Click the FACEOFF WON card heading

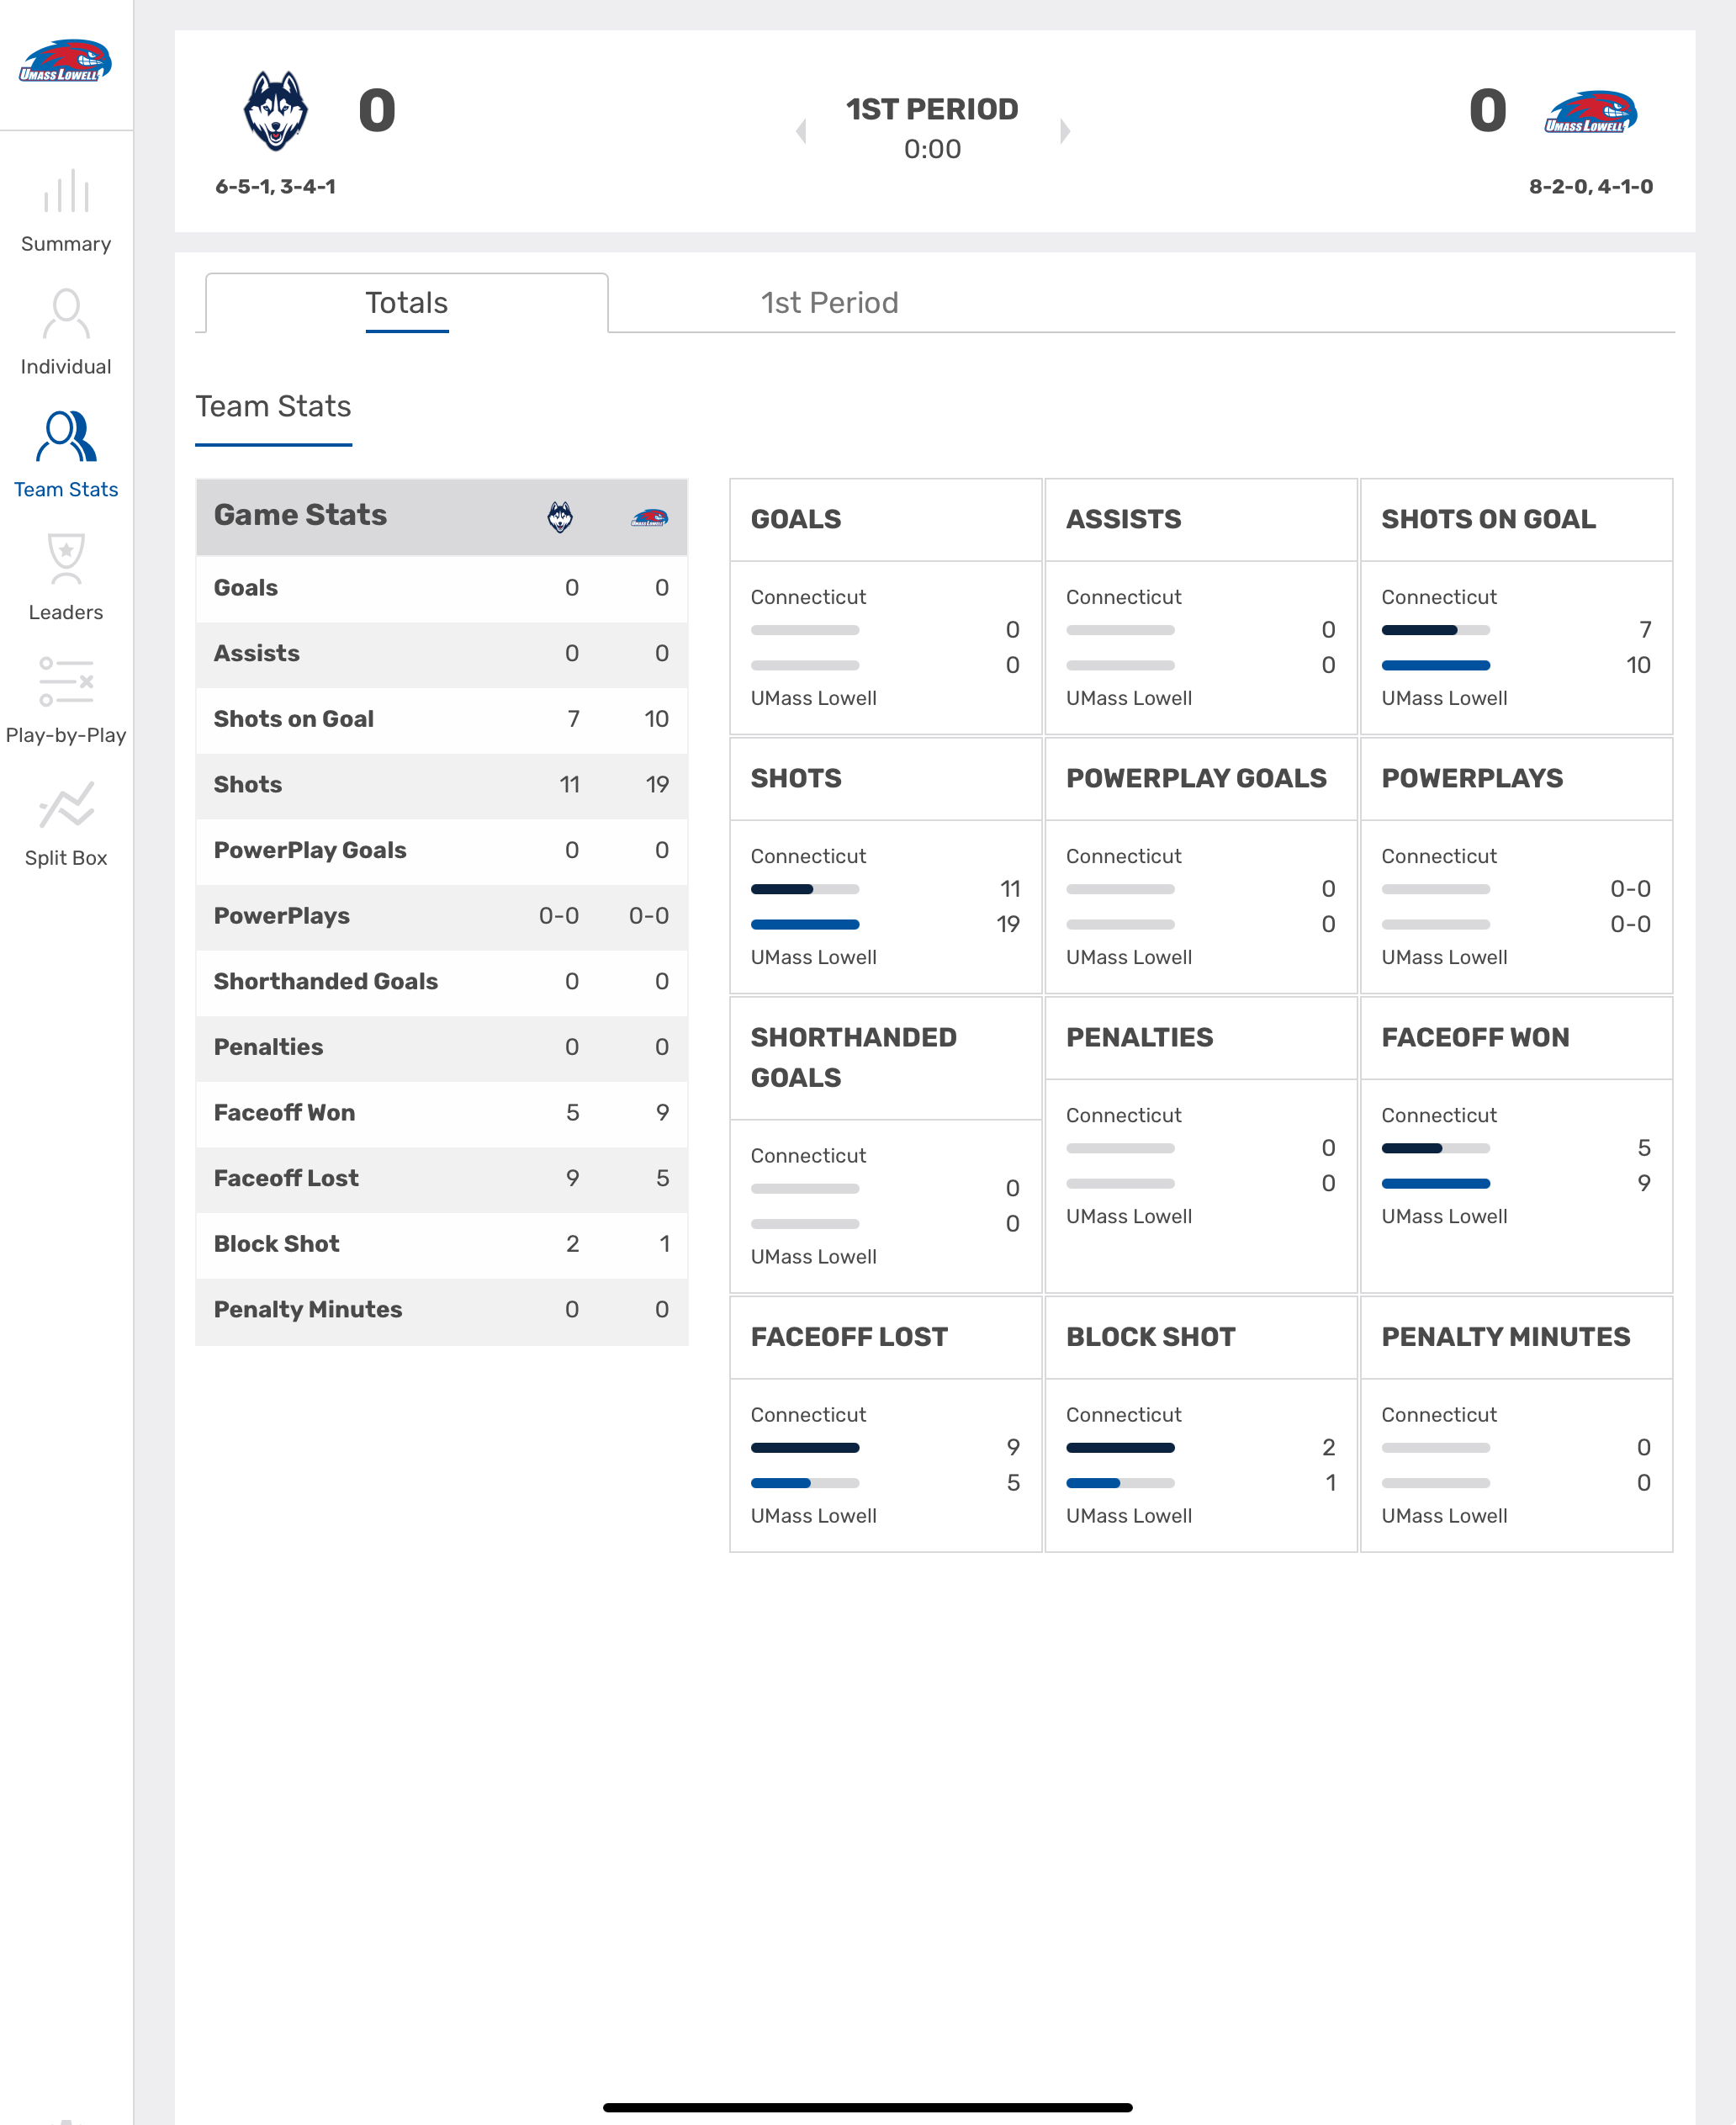pyautogui.click(x=1475, y=1038)
